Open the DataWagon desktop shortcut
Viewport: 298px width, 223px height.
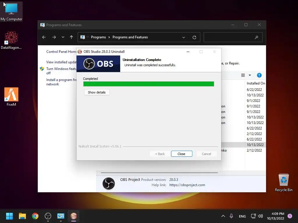coord(11,40)
